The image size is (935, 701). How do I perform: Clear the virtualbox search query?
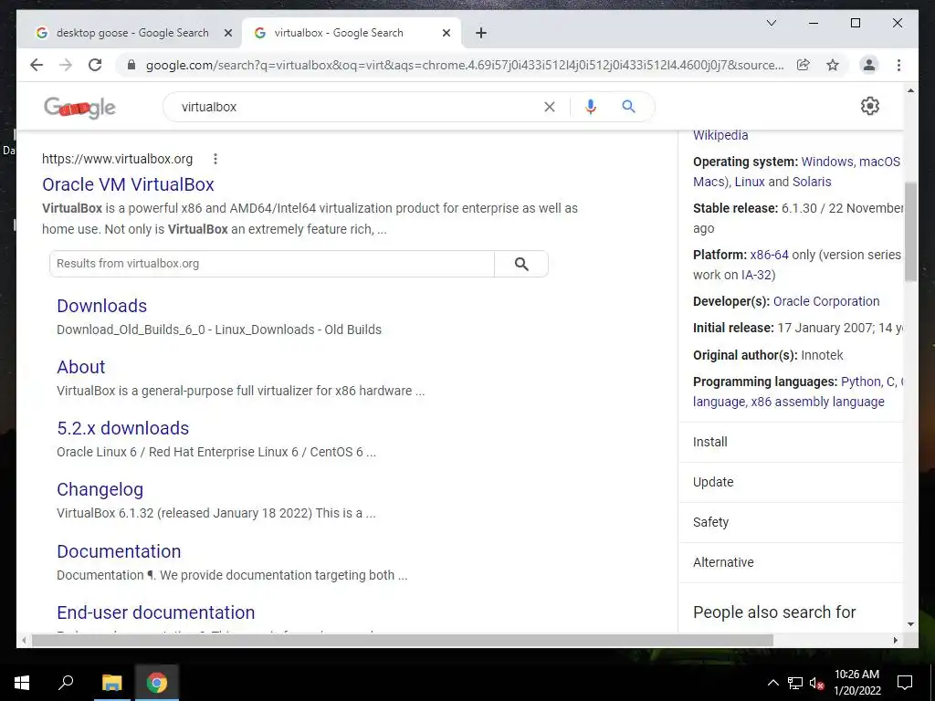point(549,107)
